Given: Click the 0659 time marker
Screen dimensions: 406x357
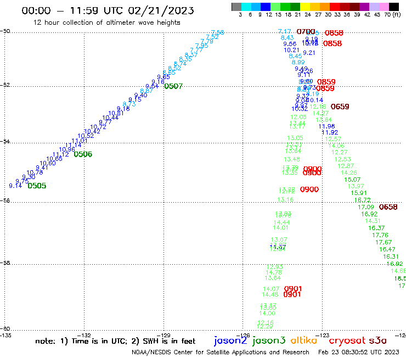Looking at the screenshot, I should click(x=340, y=107).
